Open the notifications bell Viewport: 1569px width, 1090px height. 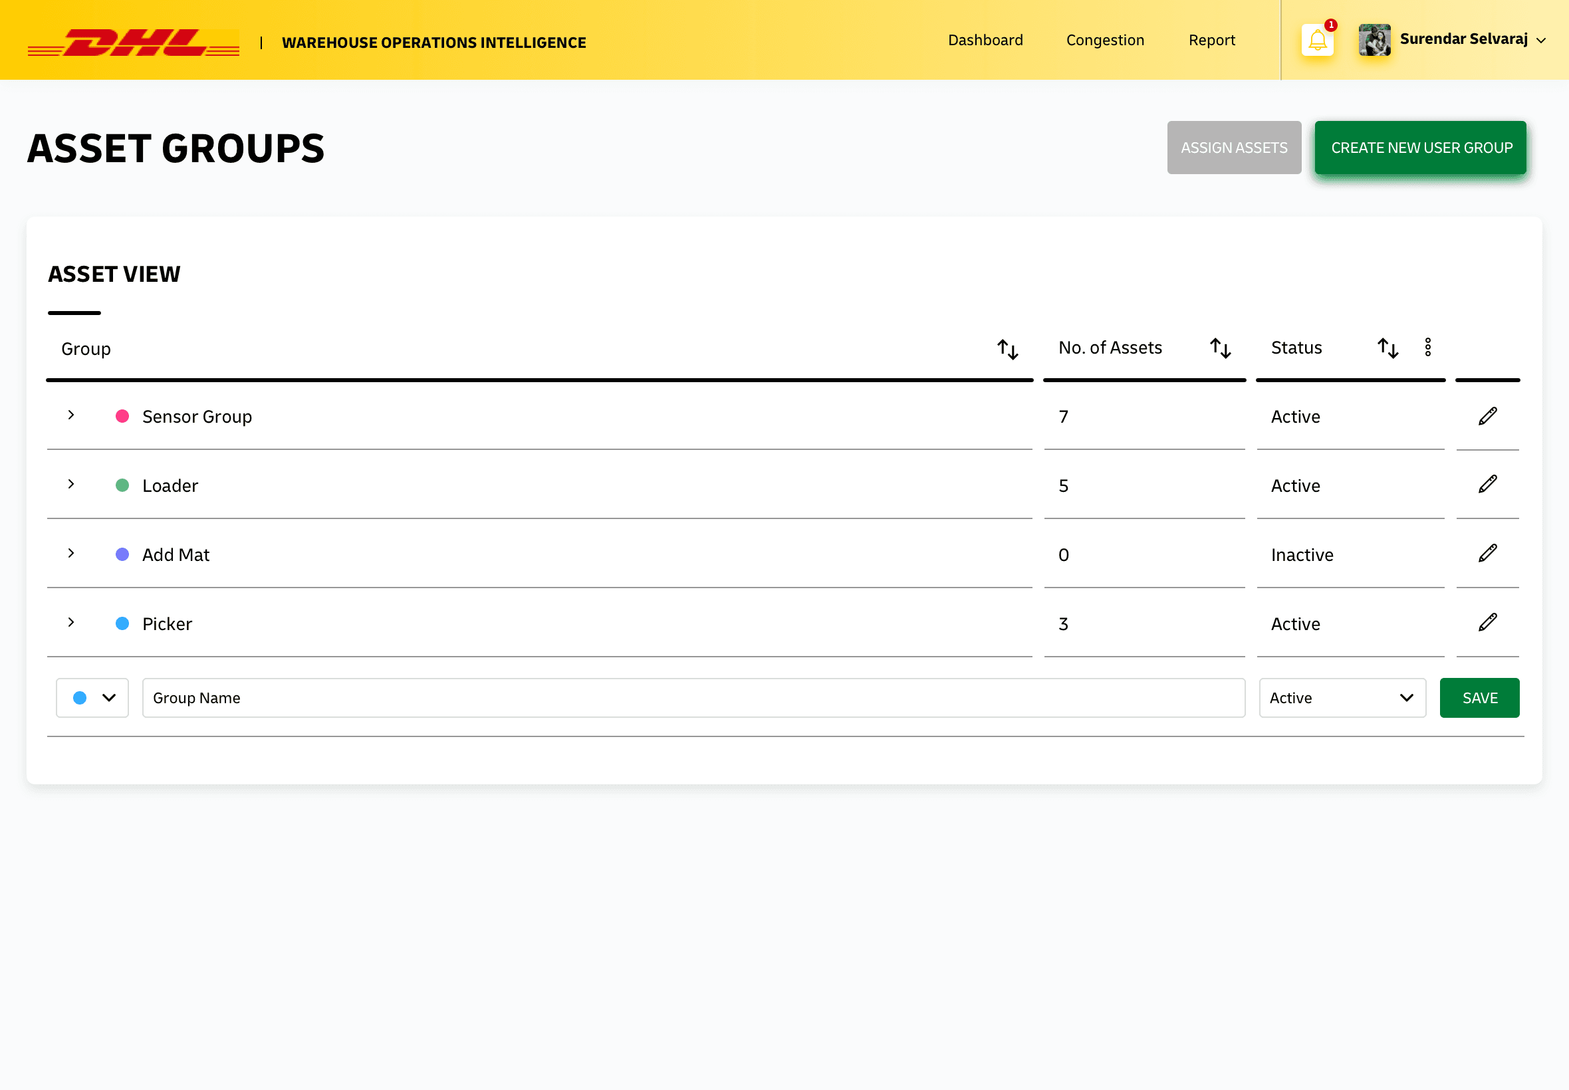tap(1318, 41)
